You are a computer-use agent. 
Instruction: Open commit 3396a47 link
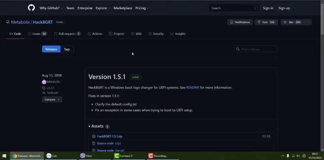click(53, 93)
